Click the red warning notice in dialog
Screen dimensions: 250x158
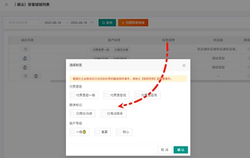[x=128, y=79]
